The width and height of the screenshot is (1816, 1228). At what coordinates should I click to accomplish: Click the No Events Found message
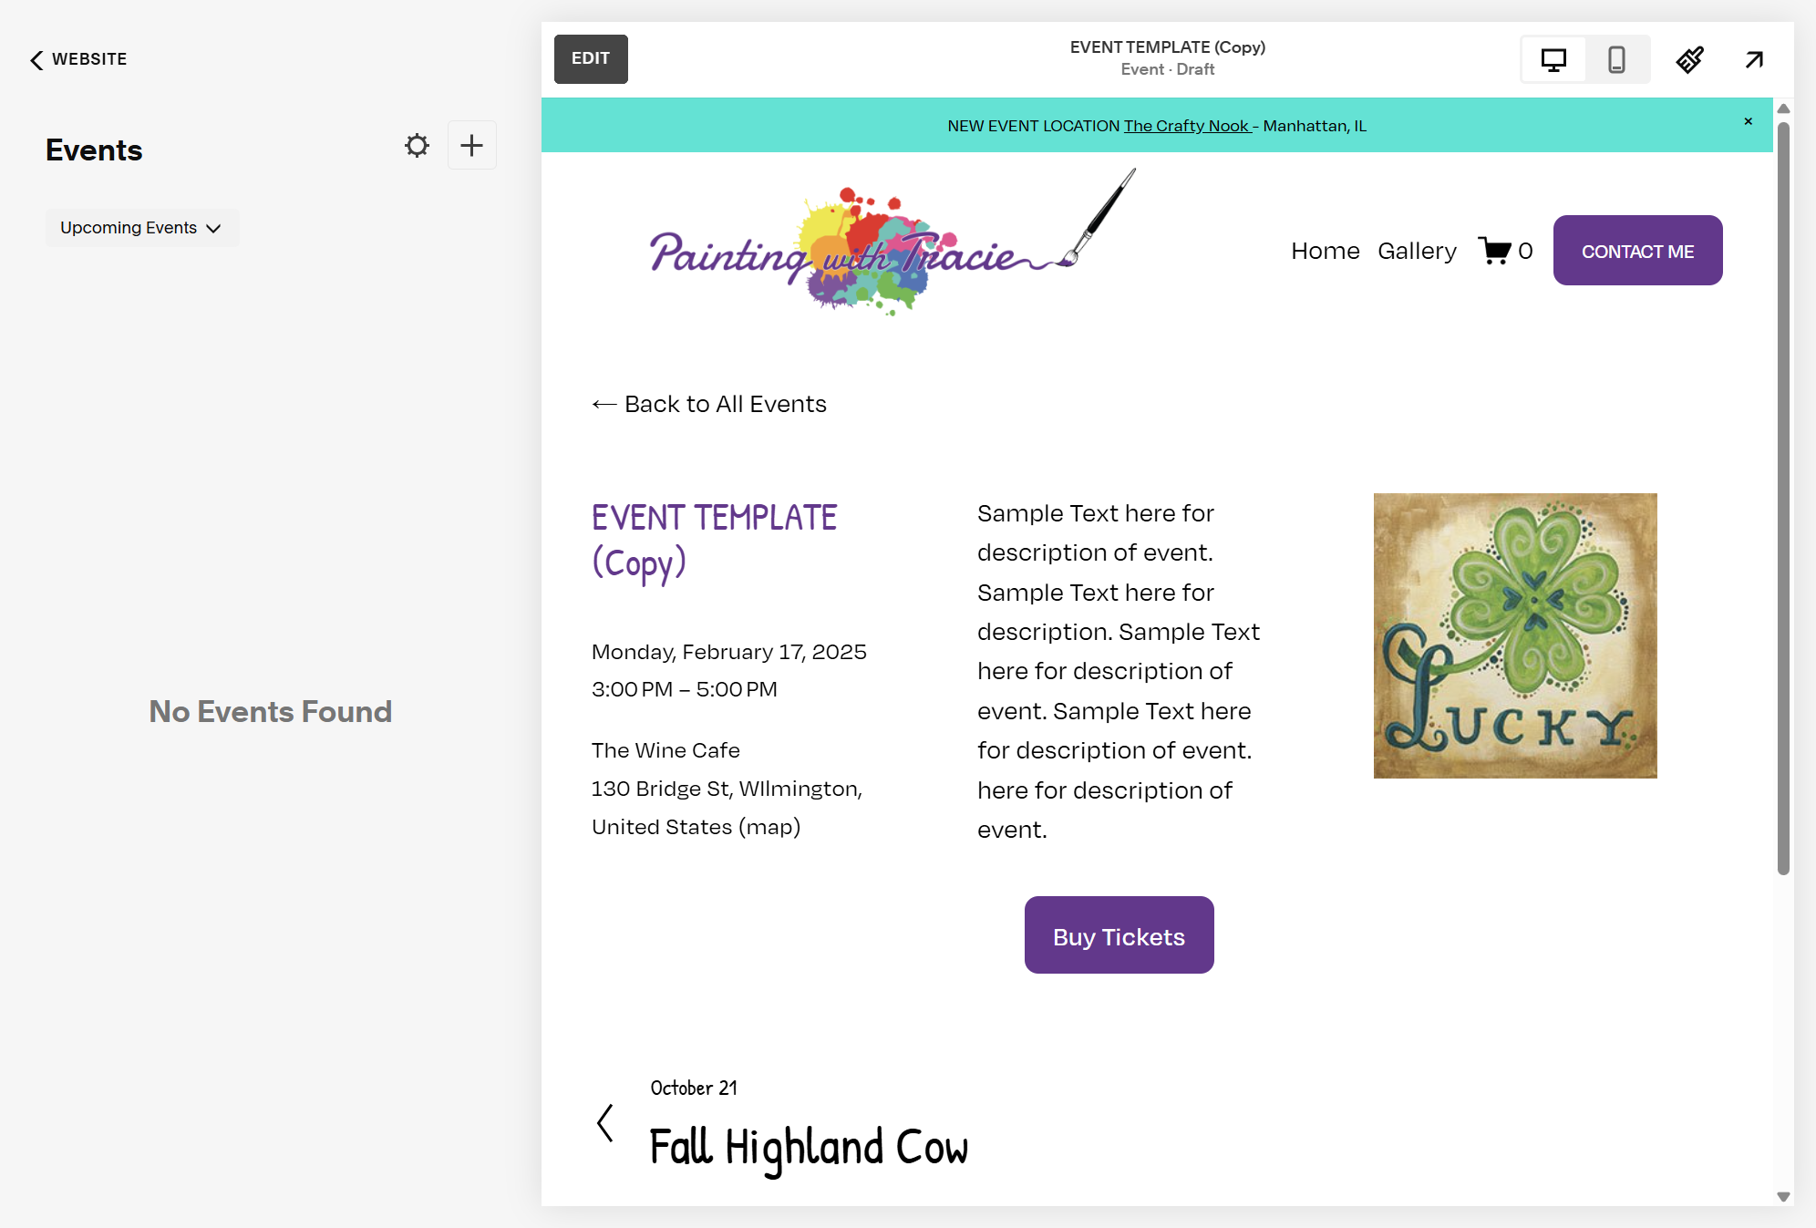pos(271,711)
